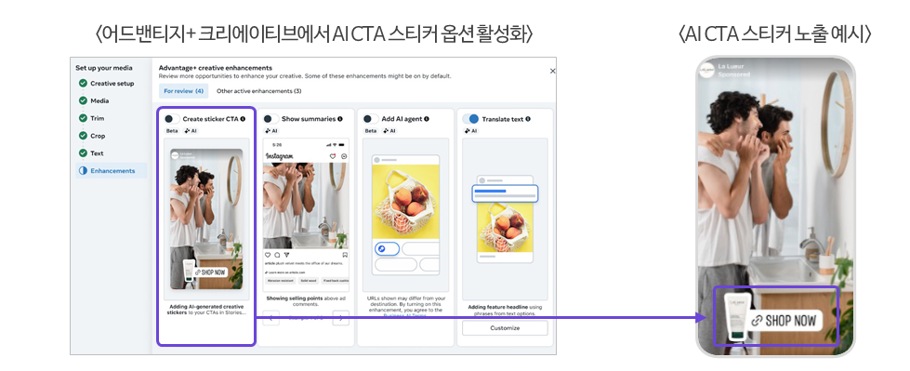Click SHOP NOW sticker in the large example
The image size is (910, 371).
pos(785,321)
